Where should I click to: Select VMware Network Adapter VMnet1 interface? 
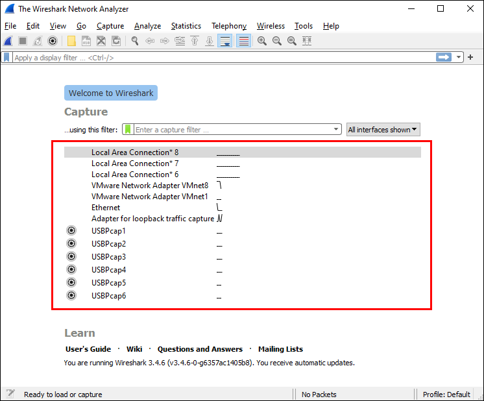click(242, 197)
